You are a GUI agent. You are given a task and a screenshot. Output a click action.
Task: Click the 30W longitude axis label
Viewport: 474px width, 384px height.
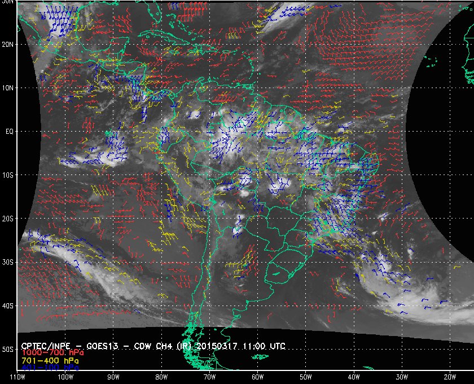pyautogui.click(x=402, y=377)
